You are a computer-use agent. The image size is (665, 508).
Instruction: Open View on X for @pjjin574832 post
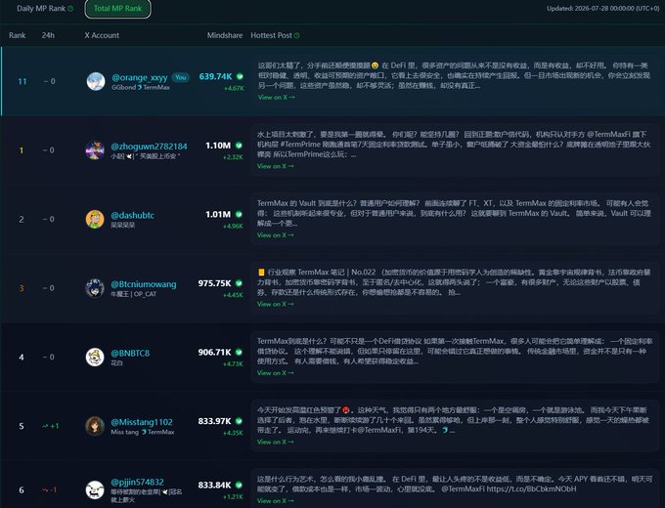pos(276,501)
